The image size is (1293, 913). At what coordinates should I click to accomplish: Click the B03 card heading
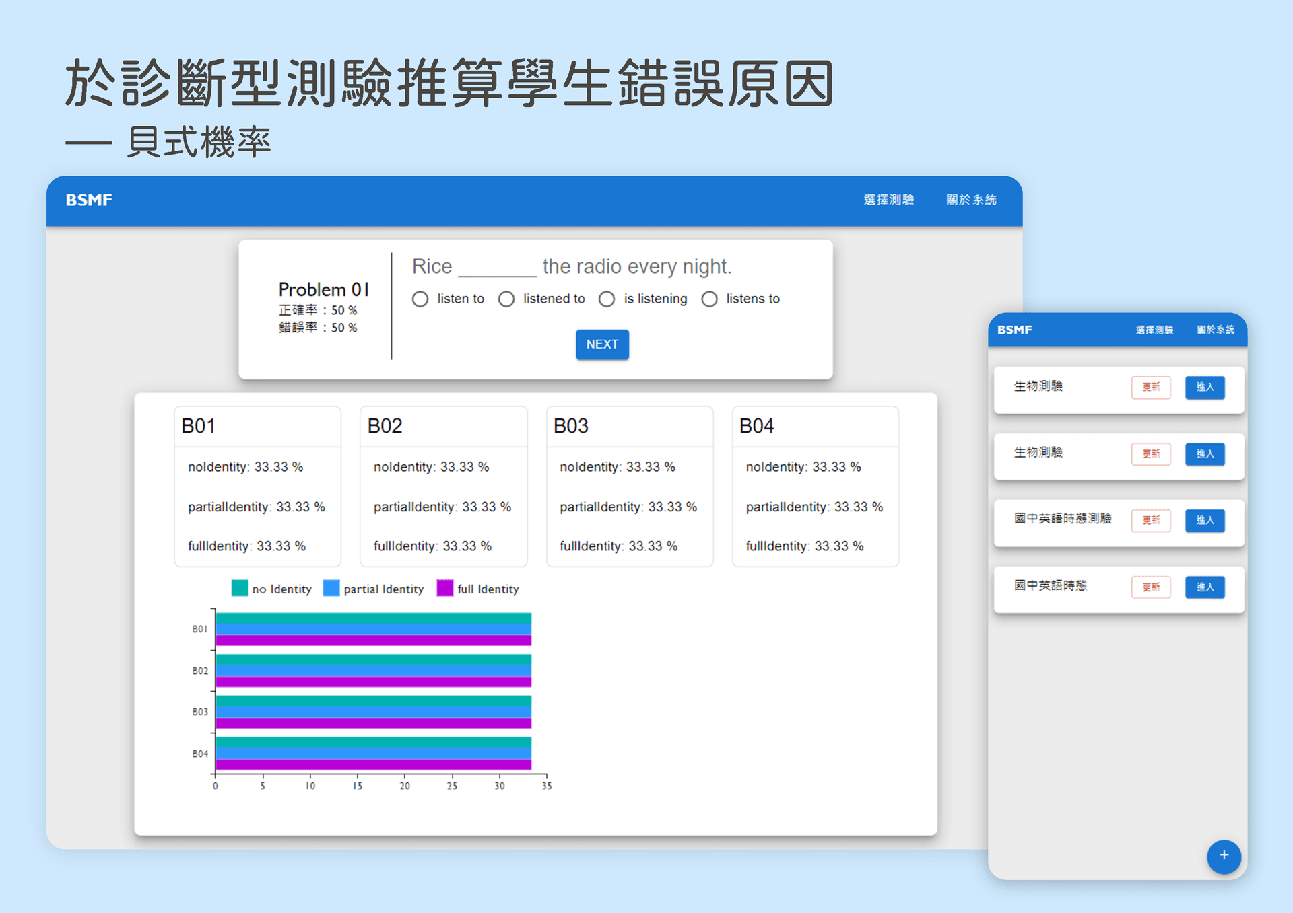click(570, 426)
